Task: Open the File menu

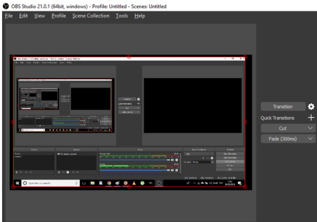Action: (9, 15)
